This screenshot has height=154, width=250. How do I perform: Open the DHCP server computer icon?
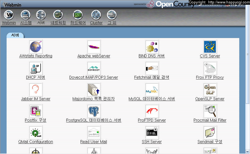(36, 68)
